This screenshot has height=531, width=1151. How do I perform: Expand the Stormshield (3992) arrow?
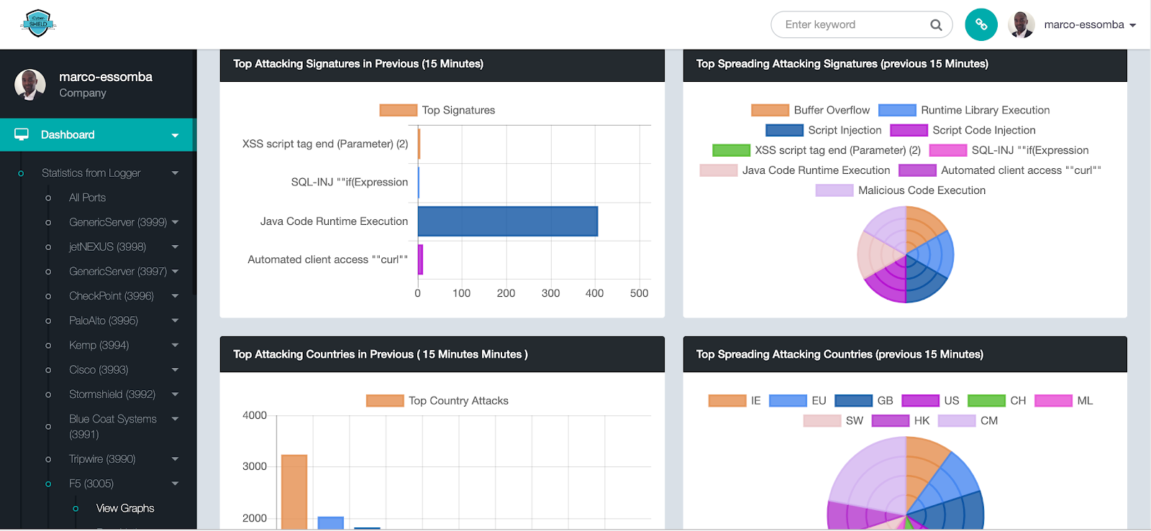click(x=175, y=394)
